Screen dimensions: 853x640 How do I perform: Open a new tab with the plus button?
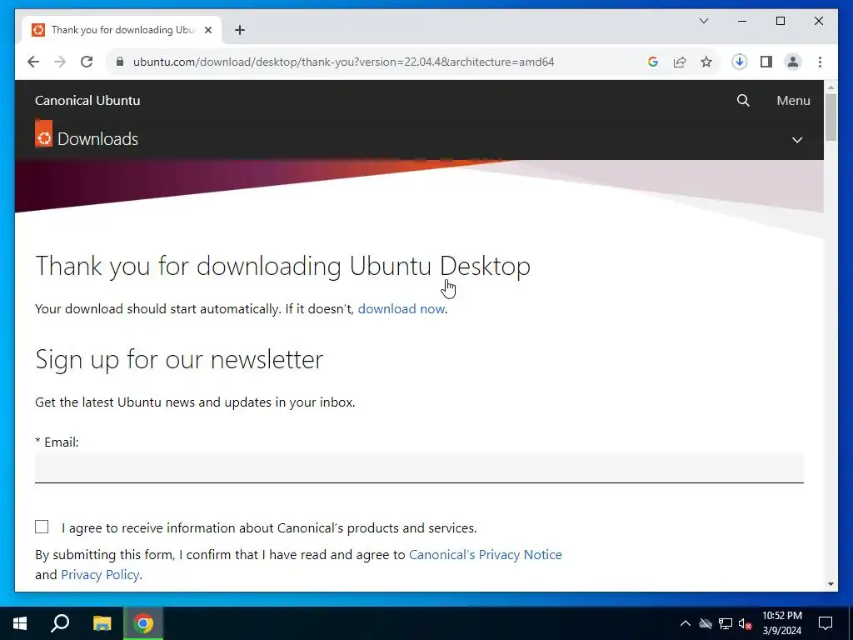[240, 30]
